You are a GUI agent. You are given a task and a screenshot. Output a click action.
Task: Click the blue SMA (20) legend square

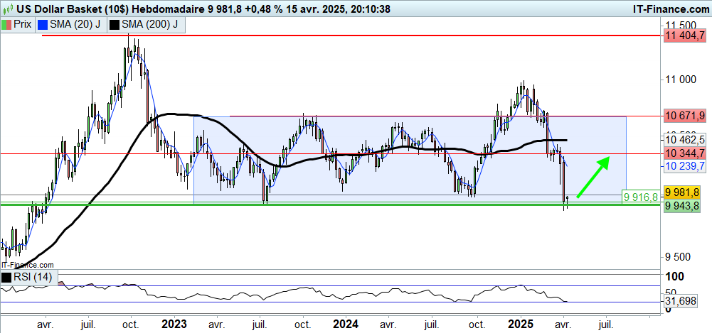pos(43,24)
